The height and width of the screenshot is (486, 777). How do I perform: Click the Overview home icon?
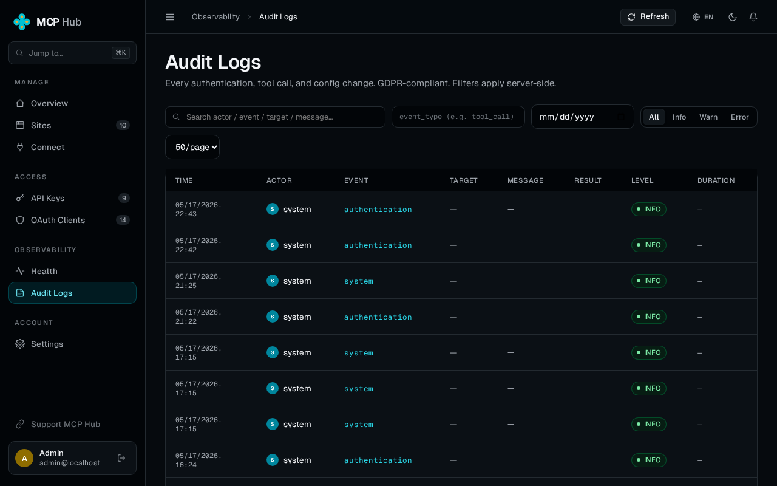20,103
